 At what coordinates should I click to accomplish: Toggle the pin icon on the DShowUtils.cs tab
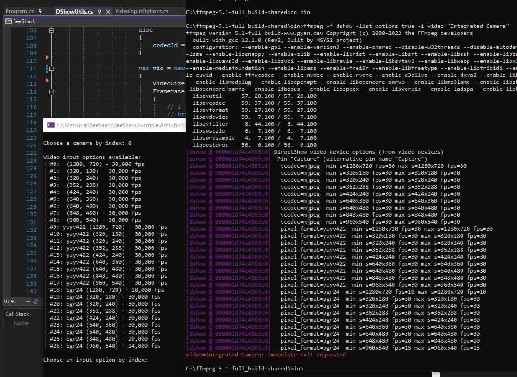tap(99, 12)
